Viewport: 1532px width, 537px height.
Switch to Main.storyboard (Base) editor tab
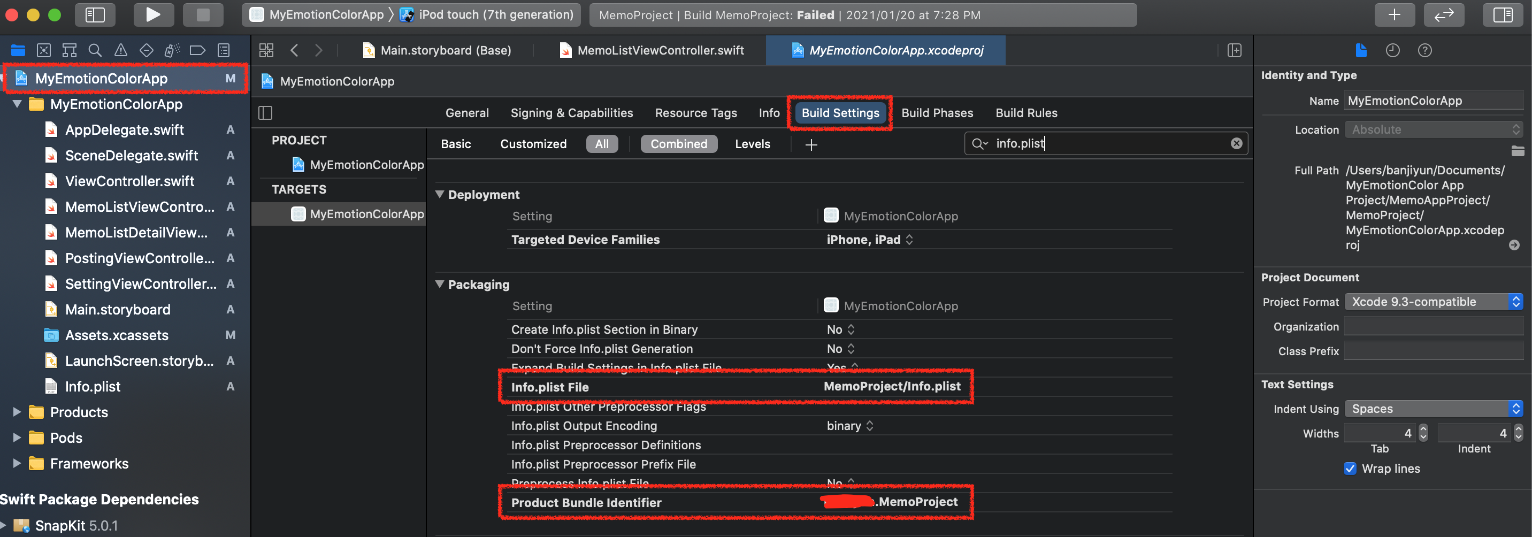(436, 51)
